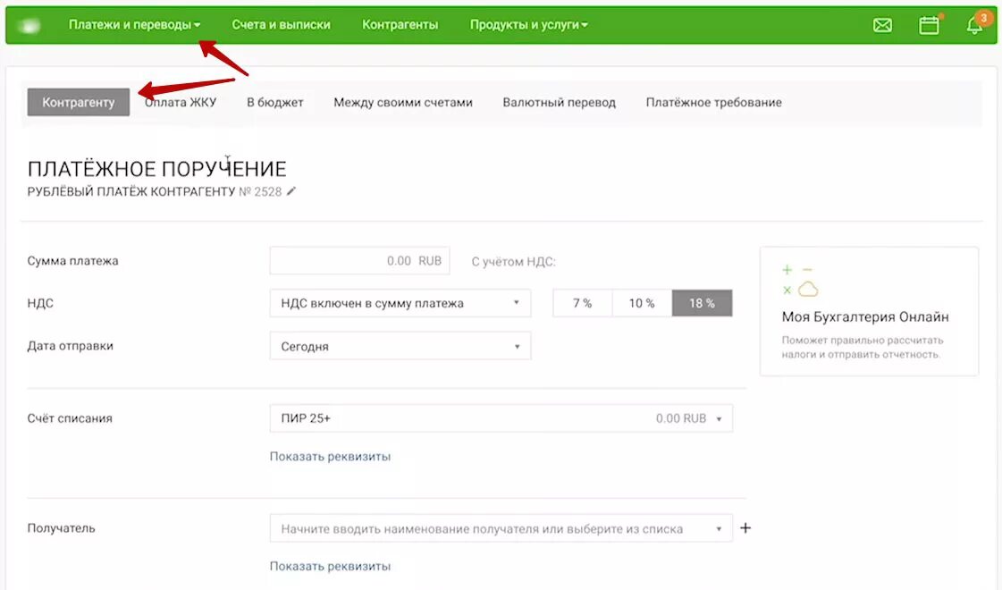
Task: Select the Контрагенту tab
Action: point(79,102)
